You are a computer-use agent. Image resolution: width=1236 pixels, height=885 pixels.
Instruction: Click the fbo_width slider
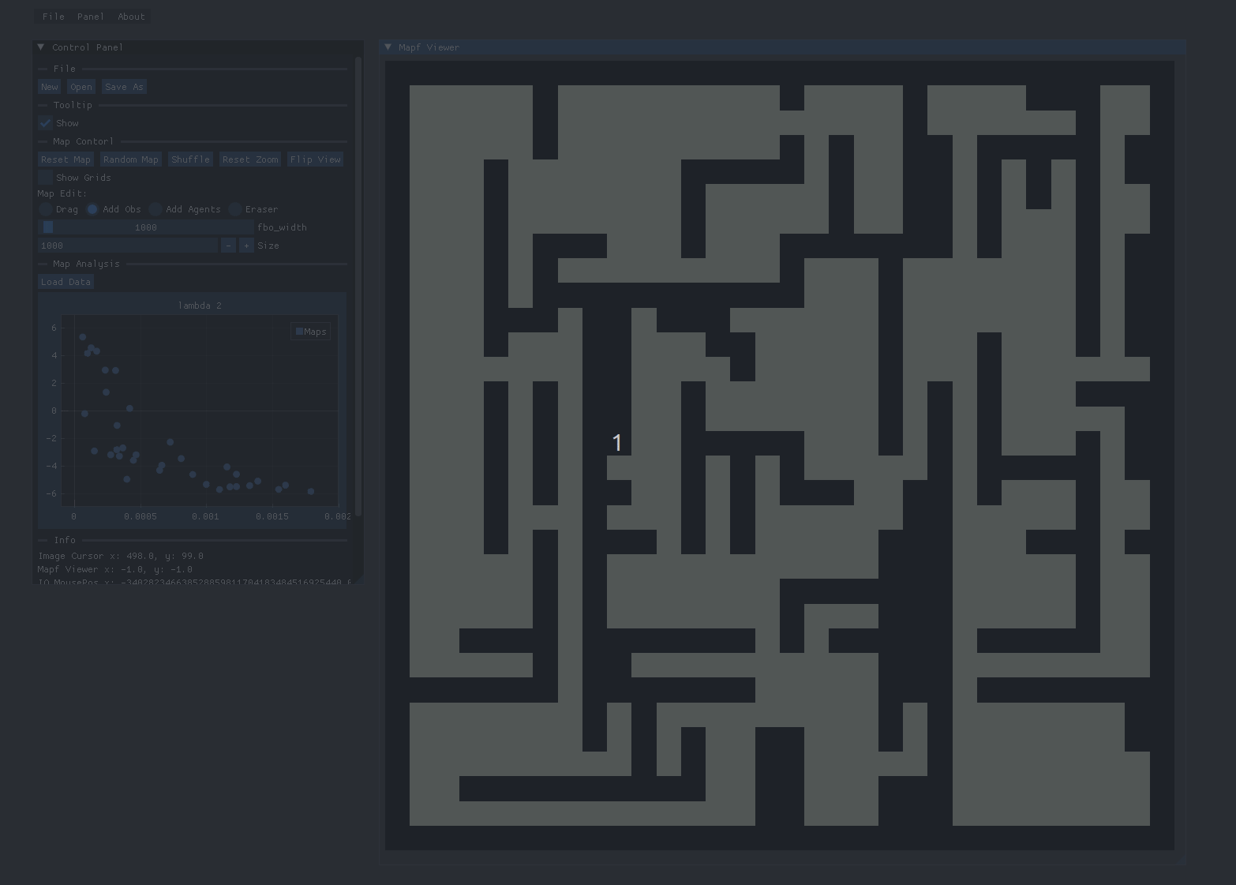(x=145, y=227)
